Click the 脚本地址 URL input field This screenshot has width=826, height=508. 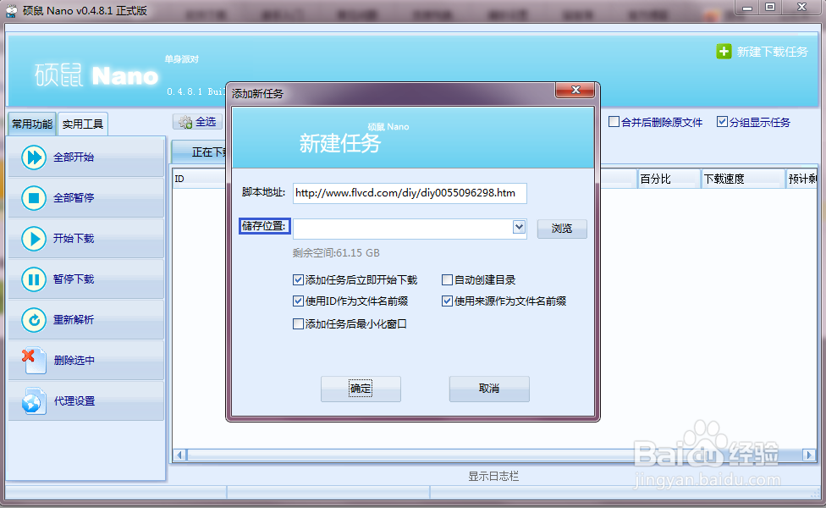coord(410,193)
